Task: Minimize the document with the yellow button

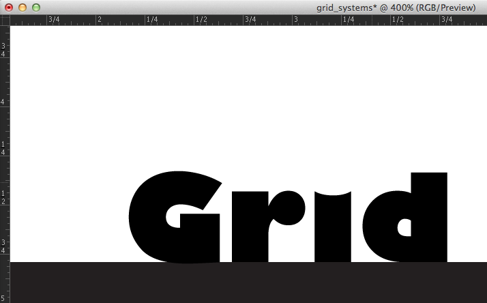Action: pos(23,8)
